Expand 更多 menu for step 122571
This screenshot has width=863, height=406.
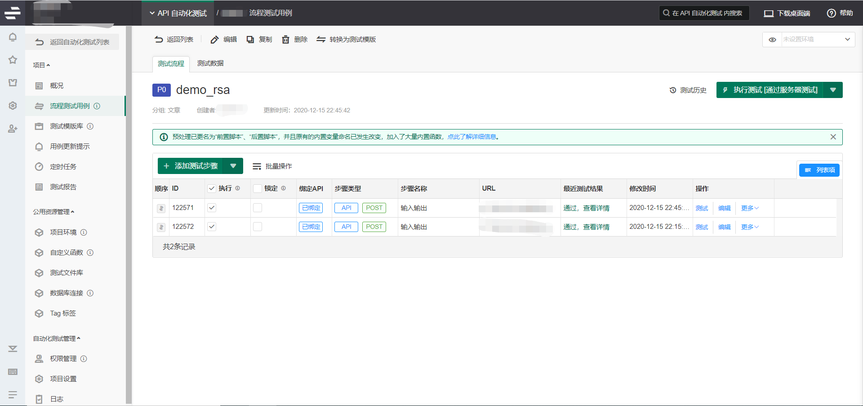[x=750, y=208]
